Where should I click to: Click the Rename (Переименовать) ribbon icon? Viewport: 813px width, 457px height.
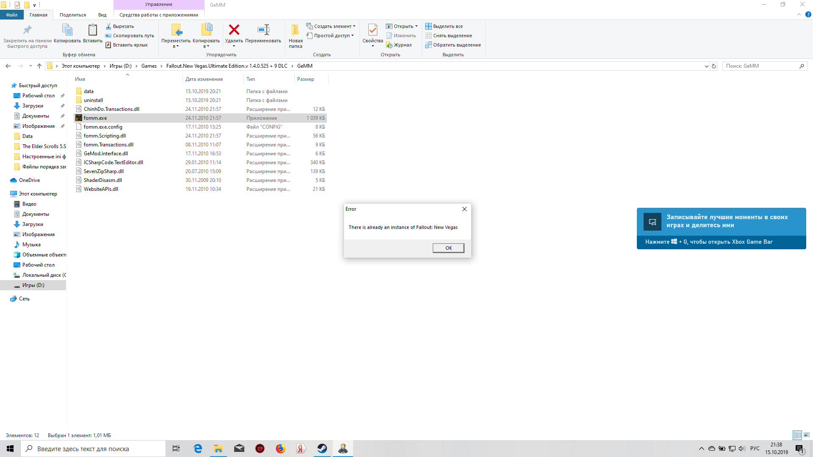[263, 30]
